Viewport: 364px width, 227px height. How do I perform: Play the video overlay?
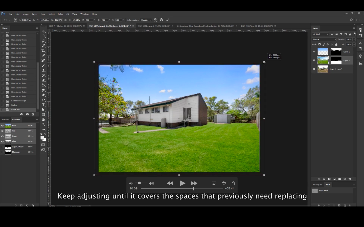pos(182,183)
